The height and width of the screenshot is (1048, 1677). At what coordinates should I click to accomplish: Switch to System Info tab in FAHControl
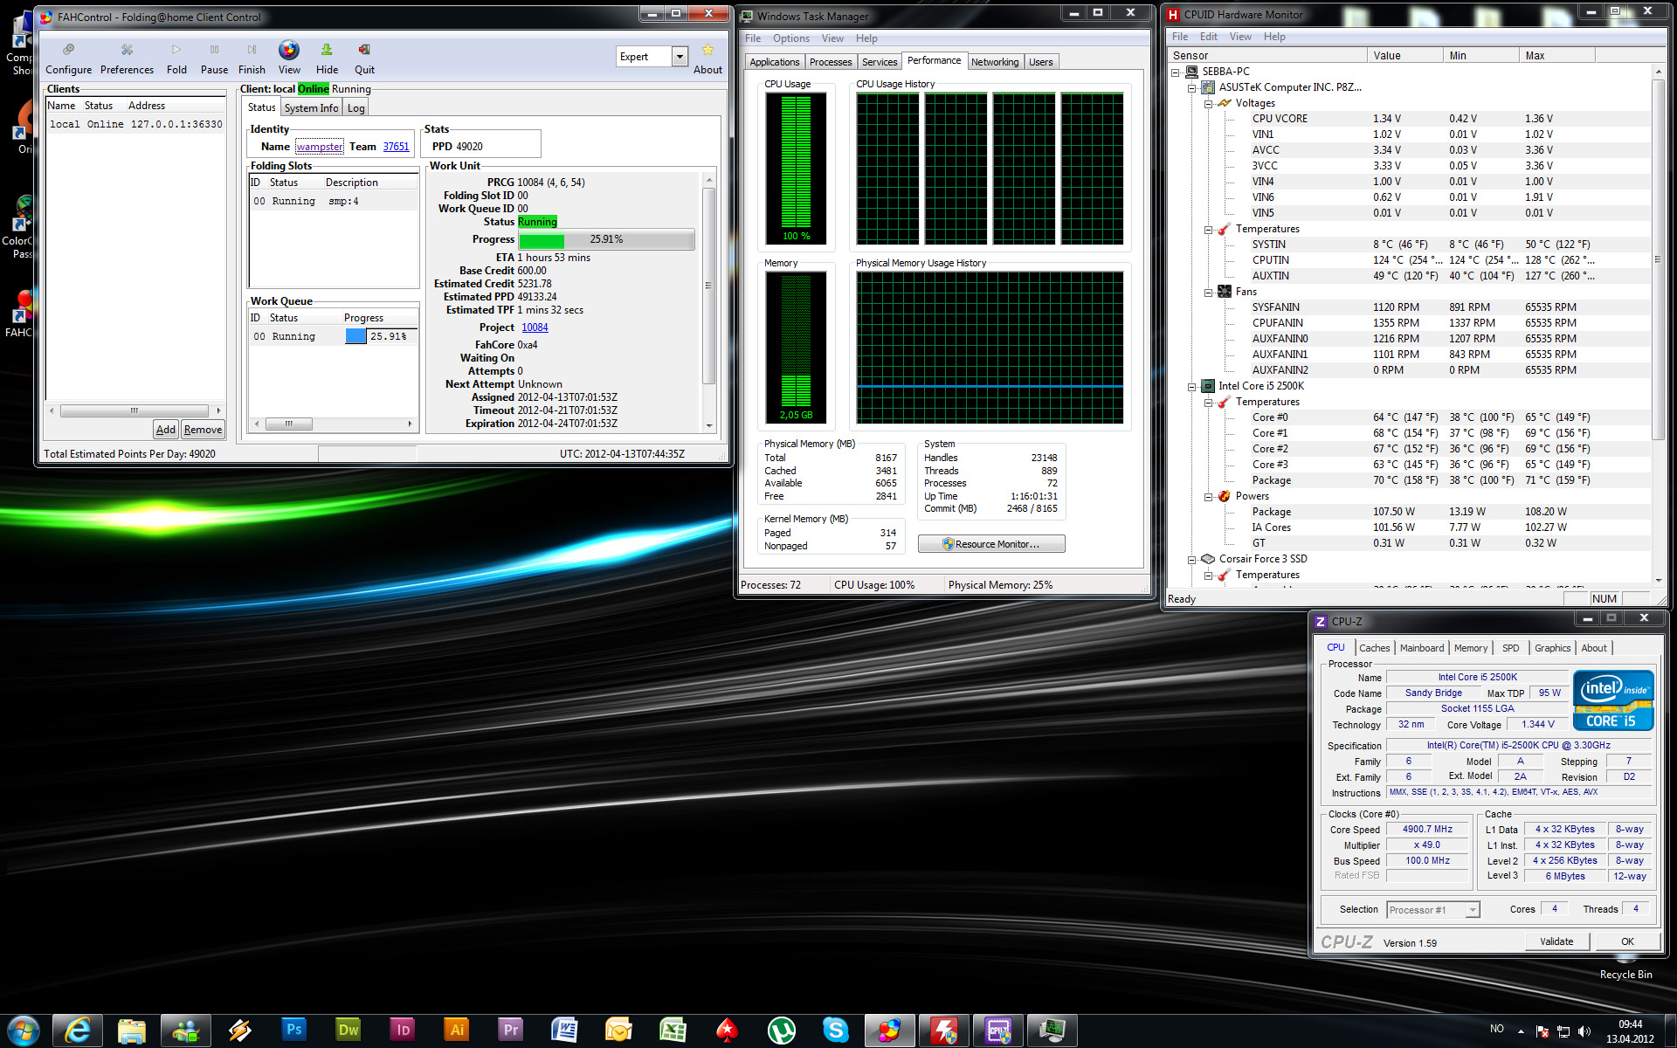[311, 108]
